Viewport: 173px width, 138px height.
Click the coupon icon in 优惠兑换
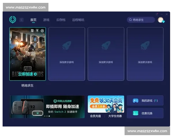[136, 113]
